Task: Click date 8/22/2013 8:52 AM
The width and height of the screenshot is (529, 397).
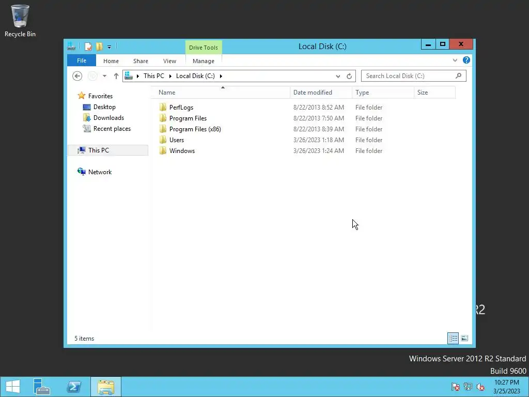Action: click(x=318, y=108)
